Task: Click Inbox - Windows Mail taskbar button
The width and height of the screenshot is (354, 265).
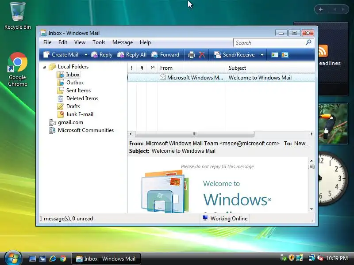Action: (x=106, y=259)
